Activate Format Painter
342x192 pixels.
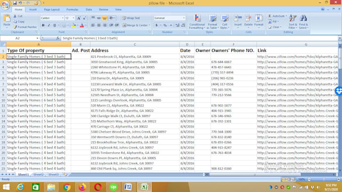(x=25, y=27)
